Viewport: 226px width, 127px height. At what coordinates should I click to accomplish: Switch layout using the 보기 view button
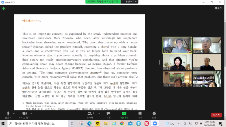218,8
